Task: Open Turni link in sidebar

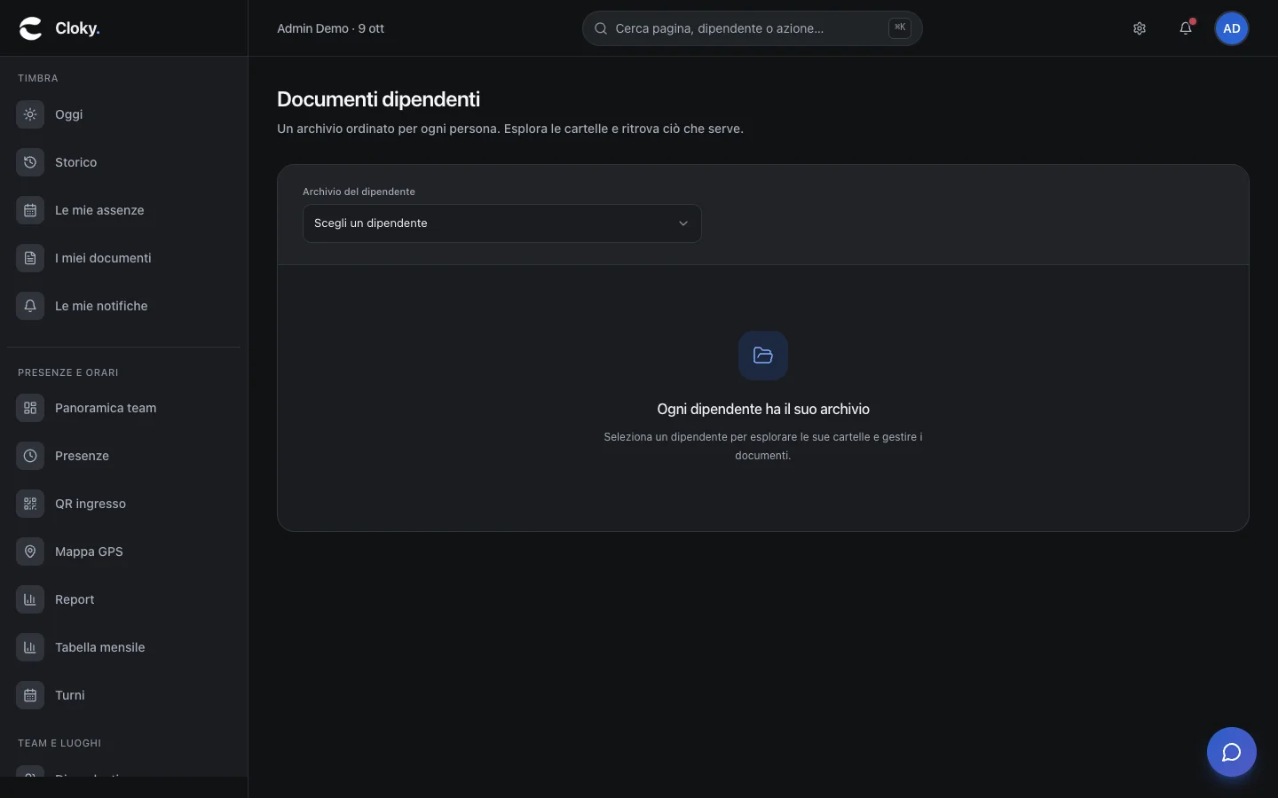Action: point(123,695)
